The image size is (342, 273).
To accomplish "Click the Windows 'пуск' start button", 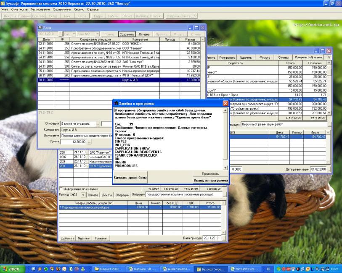I will click(x=12, y=268).
